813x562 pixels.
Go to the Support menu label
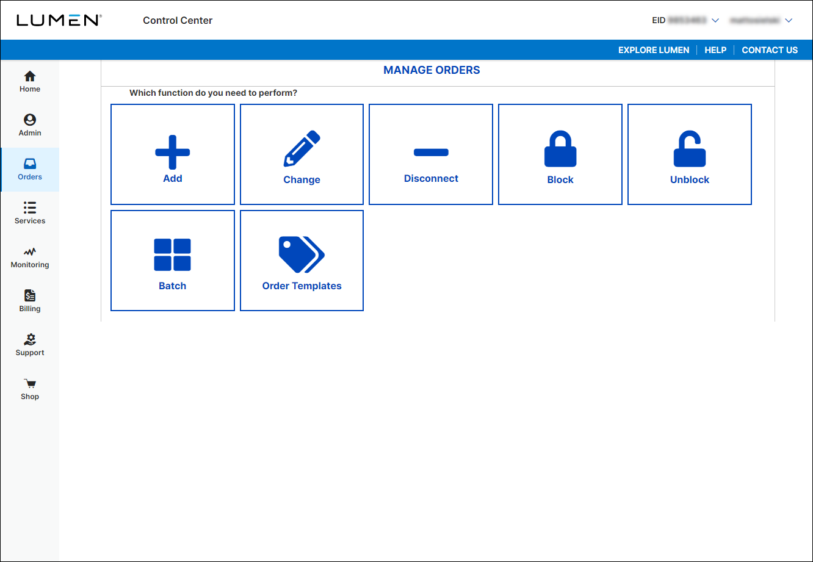[x=30, y=353]
